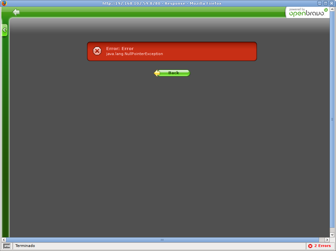Open the 2 Errors status indicator
The image size is (336, 251).
coord(319,246)
